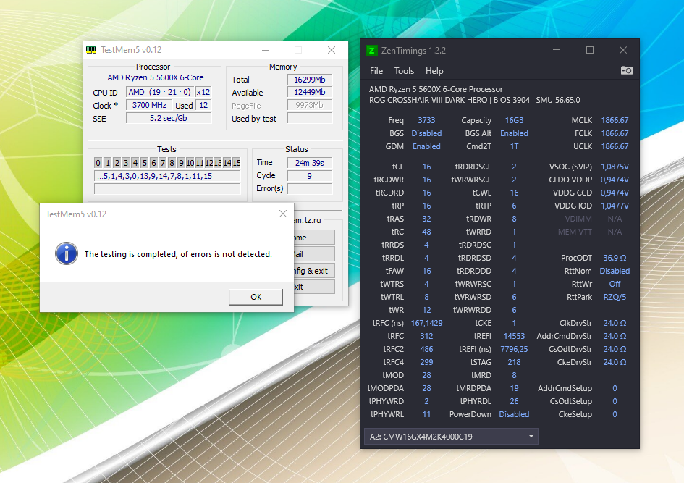This screenshot has height=483, width=684.
Task: Click the partially hidden Mail button
Action: pyautogui.click(x=314, y=253)
